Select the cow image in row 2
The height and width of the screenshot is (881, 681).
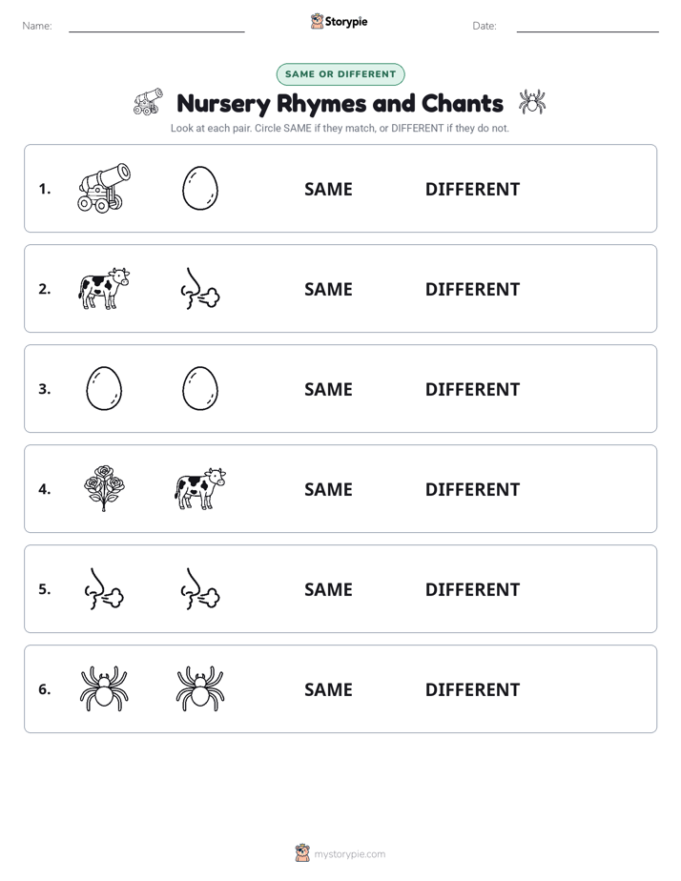(x=104, y=288)
